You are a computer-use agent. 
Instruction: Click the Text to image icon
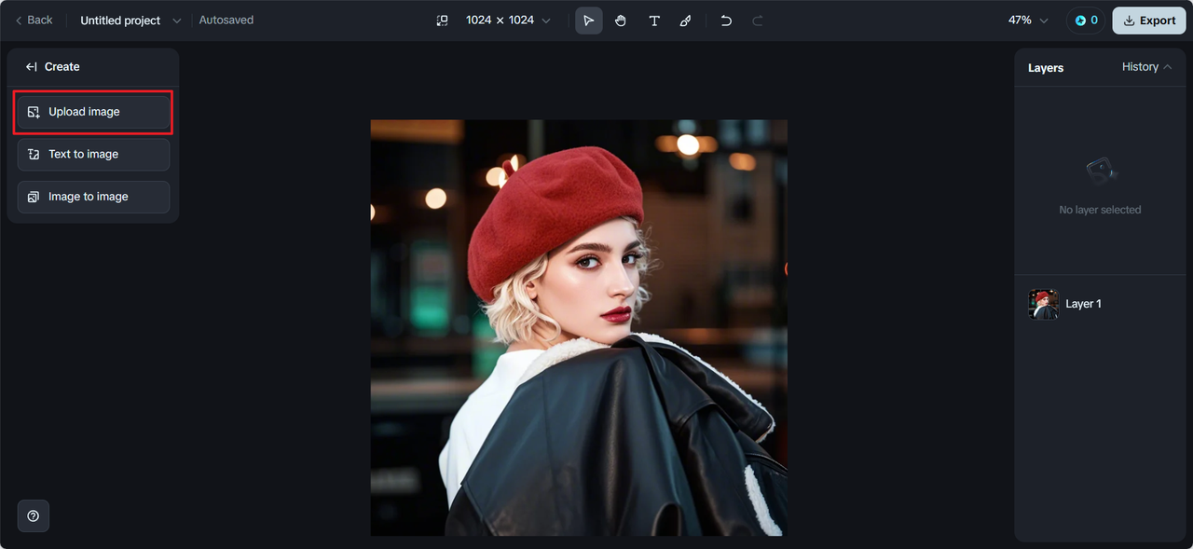point(34,155)
